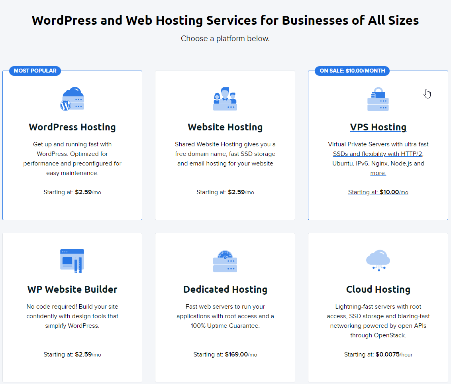The image size is (451, 384).
Task: Click the Starting at $169.00/mo price
Action: [225, 354]
